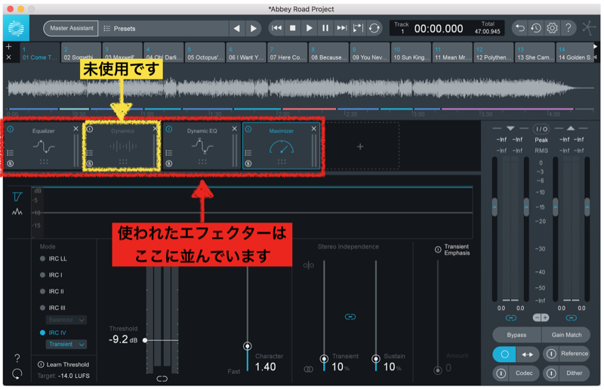Open the Dither button
Viewport: 604px width, 390px height.
[x=574, y=373]
